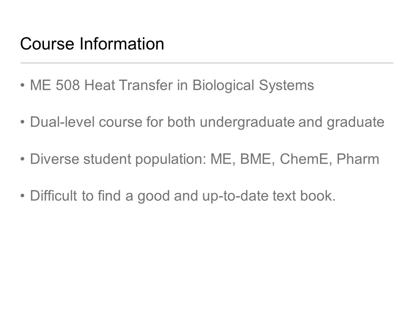Select the horizontal divider line under the title
Screen dimensions: 414x311
click(207, 63)
